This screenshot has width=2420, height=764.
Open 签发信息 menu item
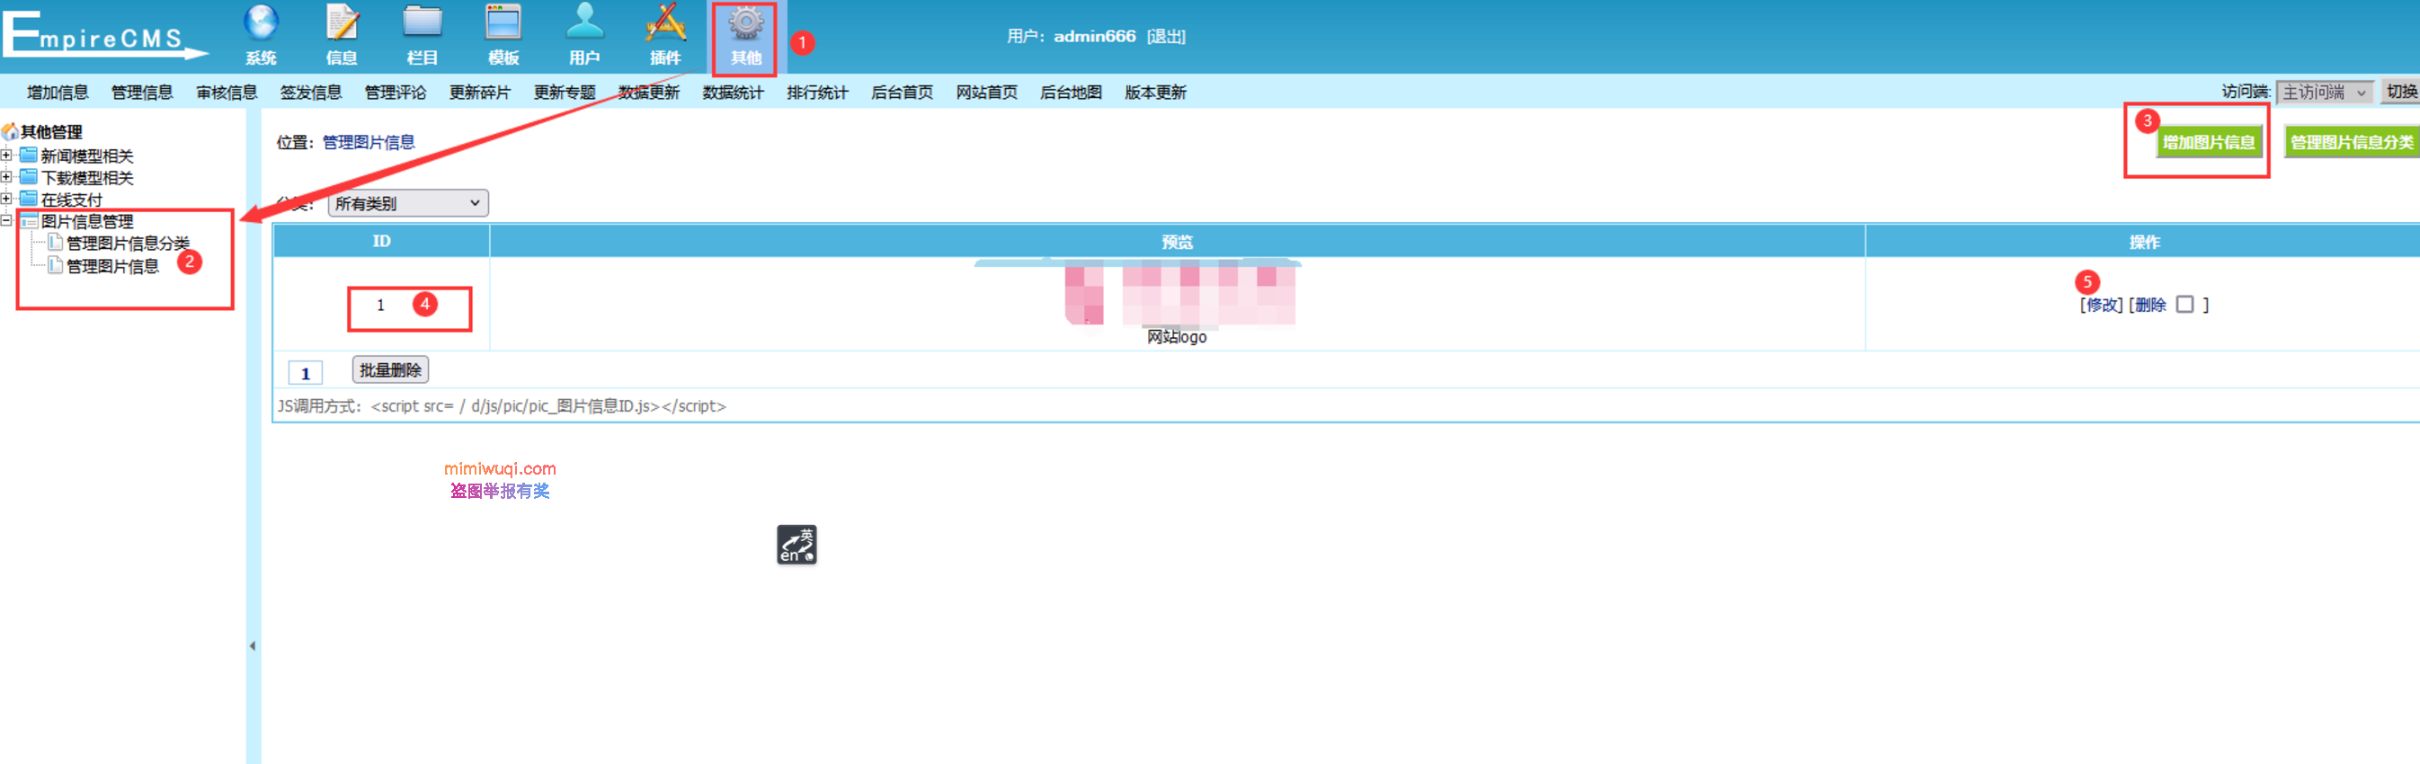click(x=311, y=92)
